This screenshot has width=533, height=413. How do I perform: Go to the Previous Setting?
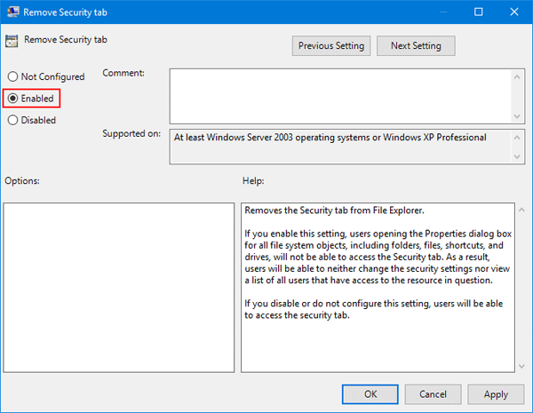[331, 45]
